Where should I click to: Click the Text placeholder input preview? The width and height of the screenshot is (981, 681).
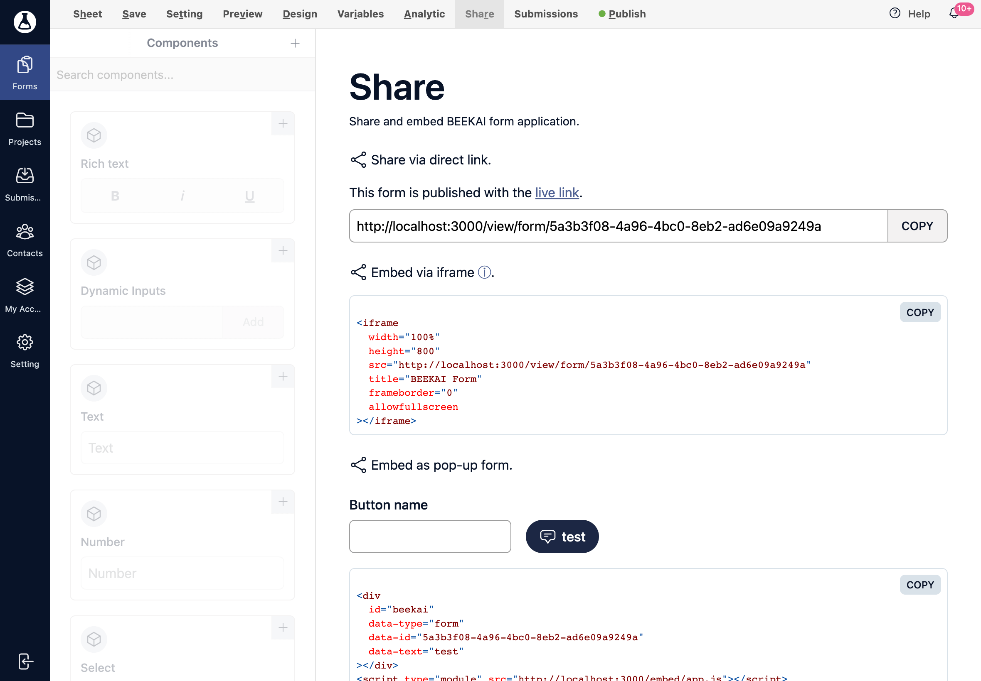[x=182, y=448]
